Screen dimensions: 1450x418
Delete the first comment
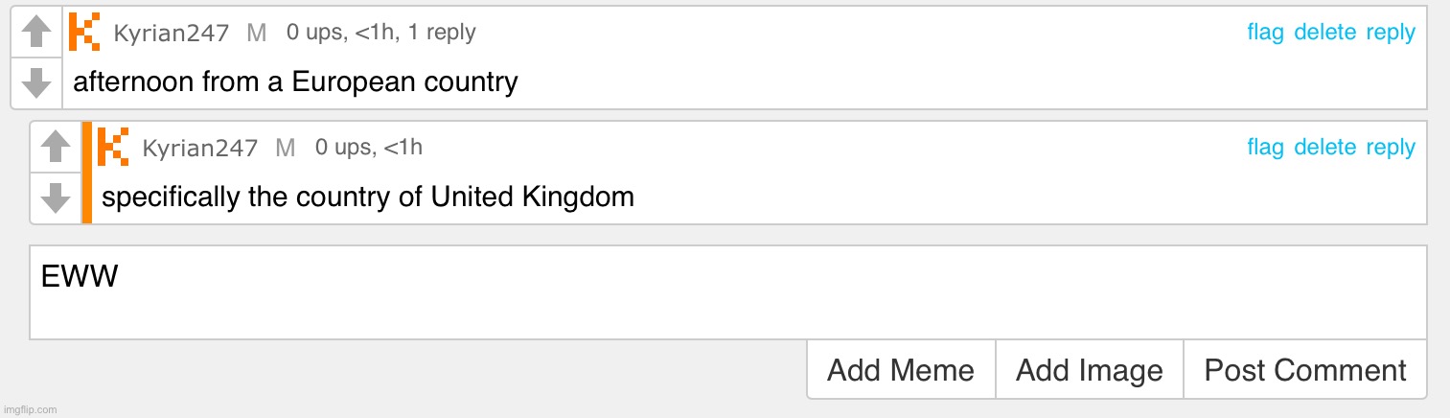[x=1324, y=33]
